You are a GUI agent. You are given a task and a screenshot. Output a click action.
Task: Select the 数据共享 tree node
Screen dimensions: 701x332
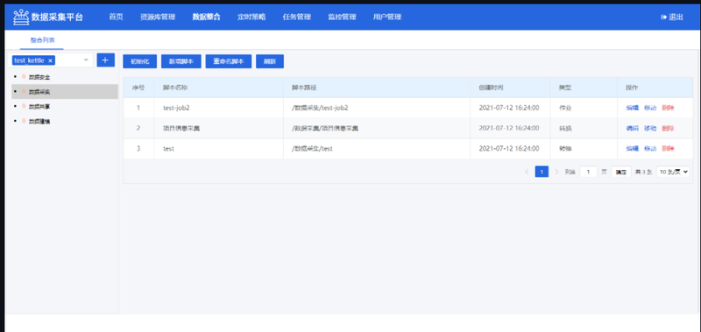pos(39,107)
